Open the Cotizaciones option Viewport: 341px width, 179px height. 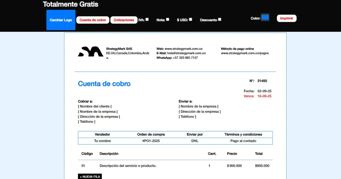124,20
